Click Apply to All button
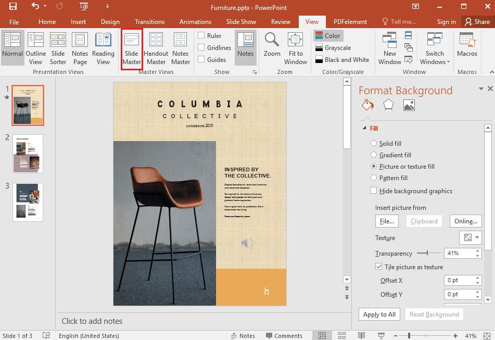This screenshot has width=495, height=340. [x=379, y=314]
